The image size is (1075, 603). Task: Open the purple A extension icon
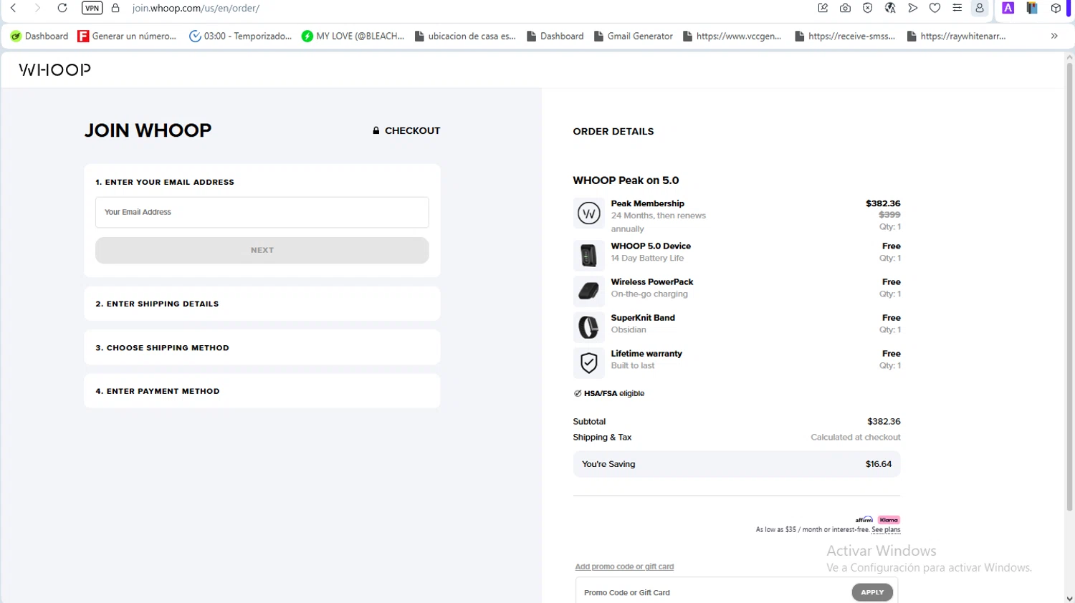click(x=1008, y=9)
